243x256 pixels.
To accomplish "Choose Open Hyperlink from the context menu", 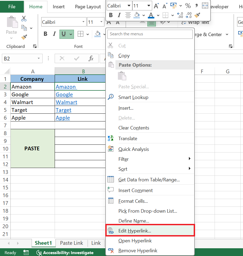I will point(150,241).
